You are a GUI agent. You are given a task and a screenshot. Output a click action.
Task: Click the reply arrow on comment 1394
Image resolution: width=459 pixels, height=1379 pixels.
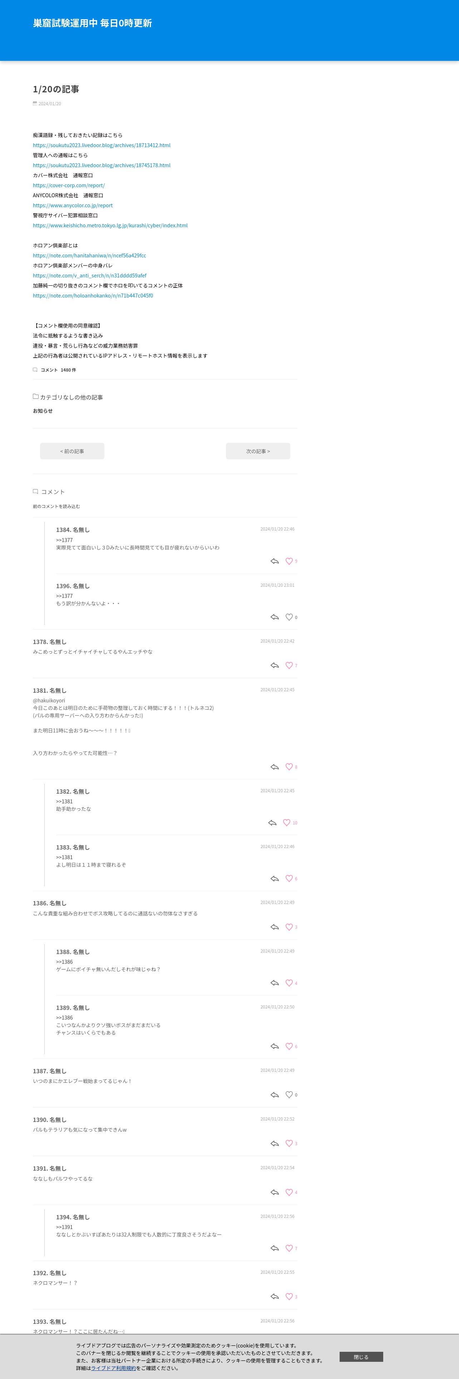point(275,1248)
